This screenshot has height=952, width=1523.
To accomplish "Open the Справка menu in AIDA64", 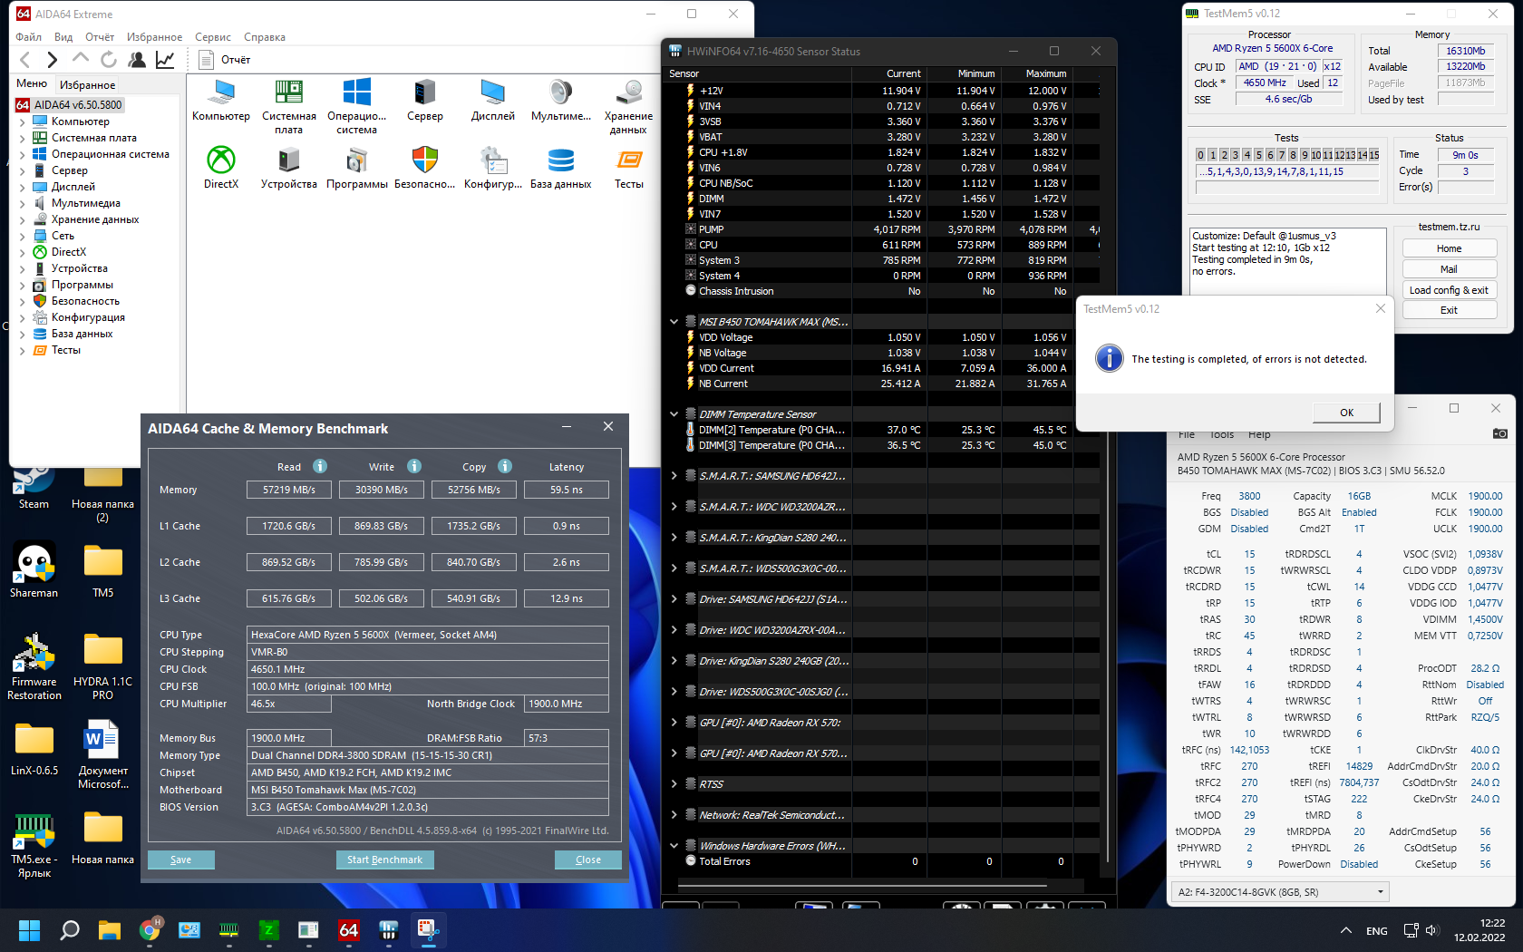I will point(265,37).
